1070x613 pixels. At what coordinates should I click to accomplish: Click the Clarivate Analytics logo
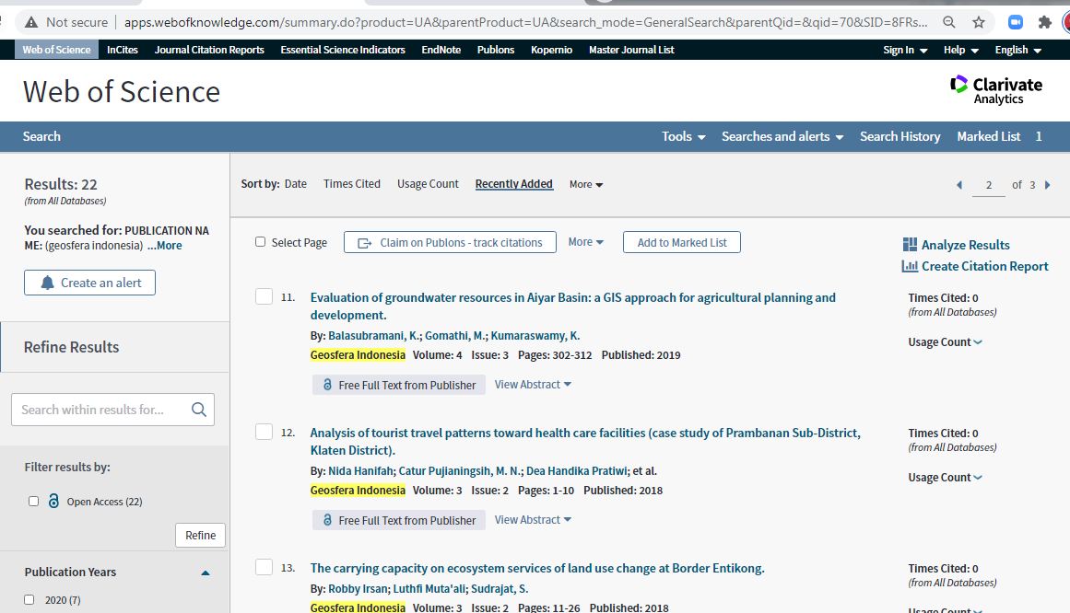tap(996, 90)
